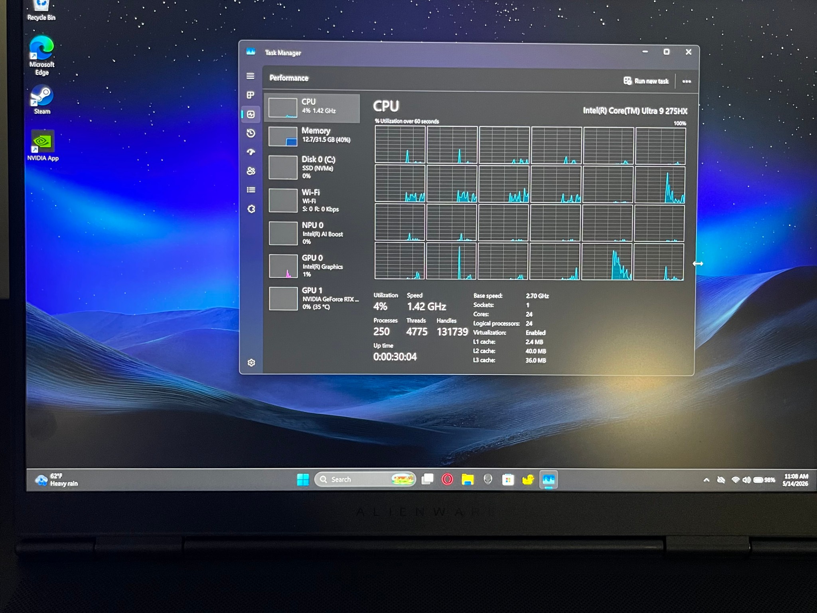
Task: Click the Speed value 1.42 GHz
Action: pos(426,306)
